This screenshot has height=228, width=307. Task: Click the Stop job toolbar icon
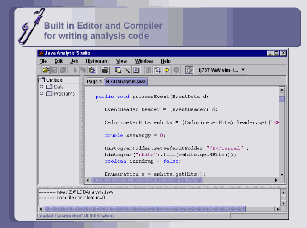[176, 70]
